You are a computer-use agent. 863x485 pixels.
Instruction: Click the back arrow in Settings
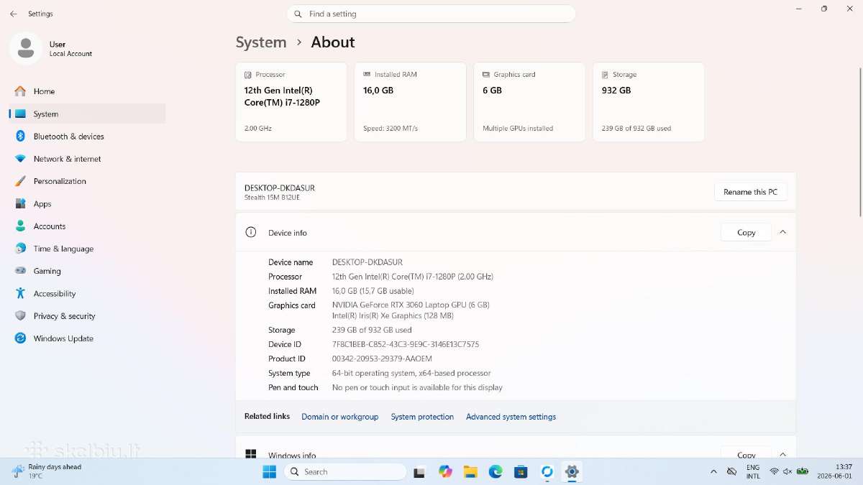tap(13, 14)
